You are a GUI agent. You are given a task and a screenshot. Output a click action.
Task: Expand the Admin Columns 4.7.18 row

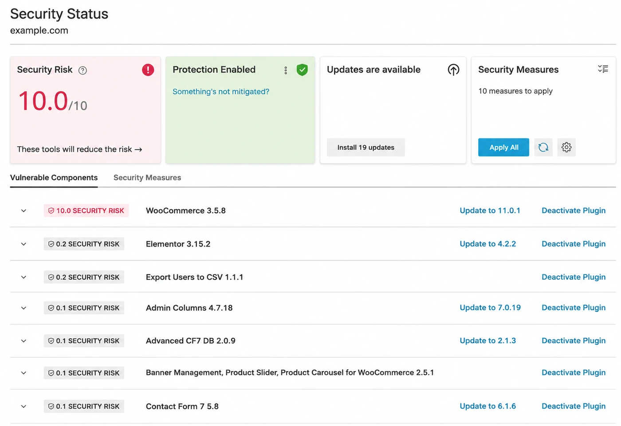(24, 308)
